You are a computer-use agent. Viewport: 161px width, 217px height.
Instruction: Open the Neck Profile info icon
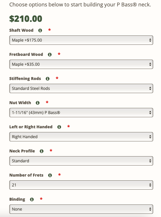click(41, 151)
